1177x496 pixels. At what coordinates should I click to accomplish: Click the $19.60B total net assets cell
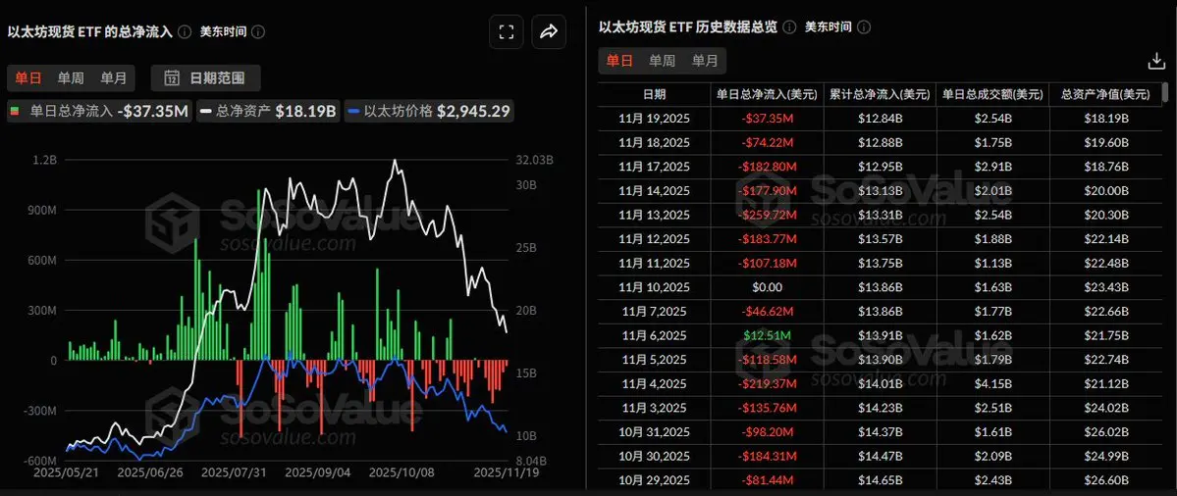coord(1105,142)
